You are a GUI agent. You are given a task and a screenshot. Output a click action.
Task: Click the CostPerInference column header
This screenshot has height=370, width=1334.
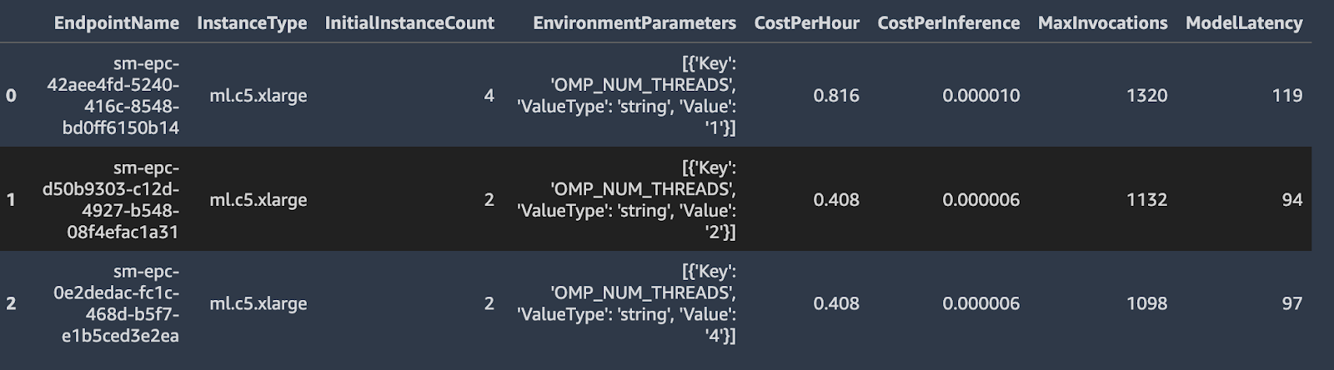(948, 23)
